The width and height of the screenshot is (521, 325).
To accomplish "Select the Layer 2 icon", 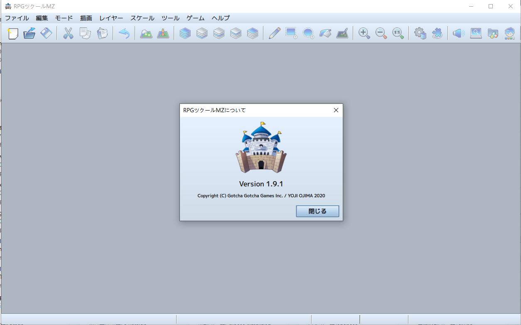I will 219,33.
